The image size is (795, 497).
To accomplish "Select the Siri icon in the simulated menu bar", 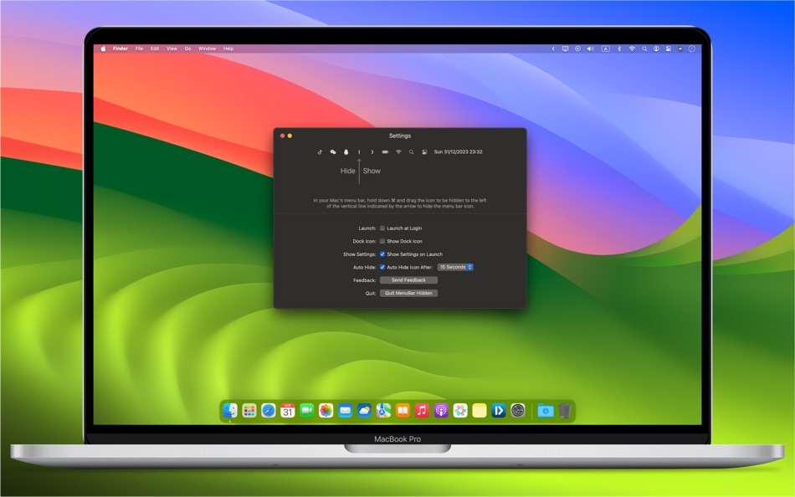I will (346, 151).
